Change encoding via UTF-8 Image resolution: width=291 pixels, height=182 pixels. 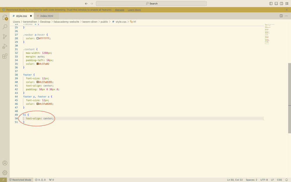point(264,180)
